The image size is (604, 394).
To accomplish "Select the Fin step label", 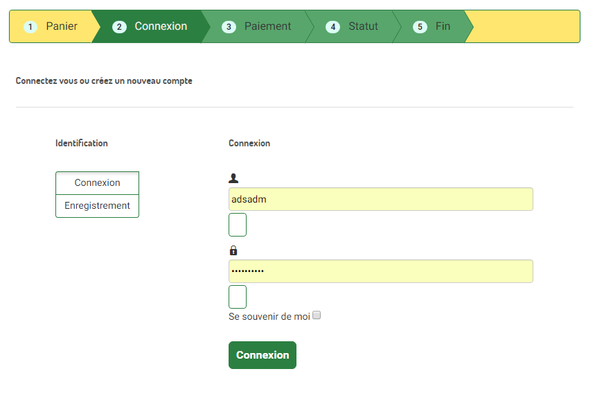I will click(443, 26).
